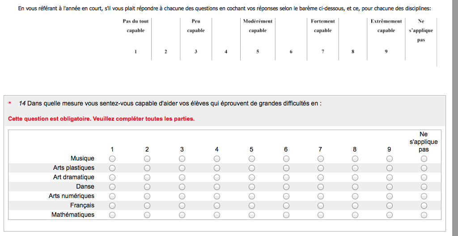The width and height of the screenshot is (458, 236).
Task: Select rating 5 for Mathématiques
Action: tap(252, 215)
